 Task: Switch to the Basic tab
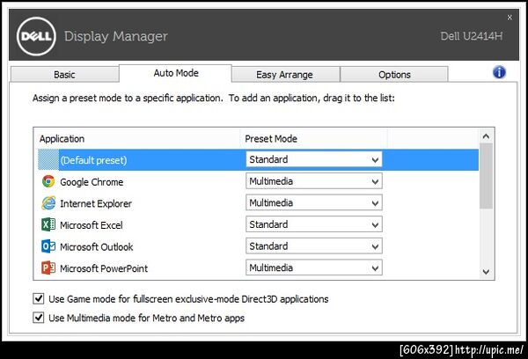pos(64,75)
